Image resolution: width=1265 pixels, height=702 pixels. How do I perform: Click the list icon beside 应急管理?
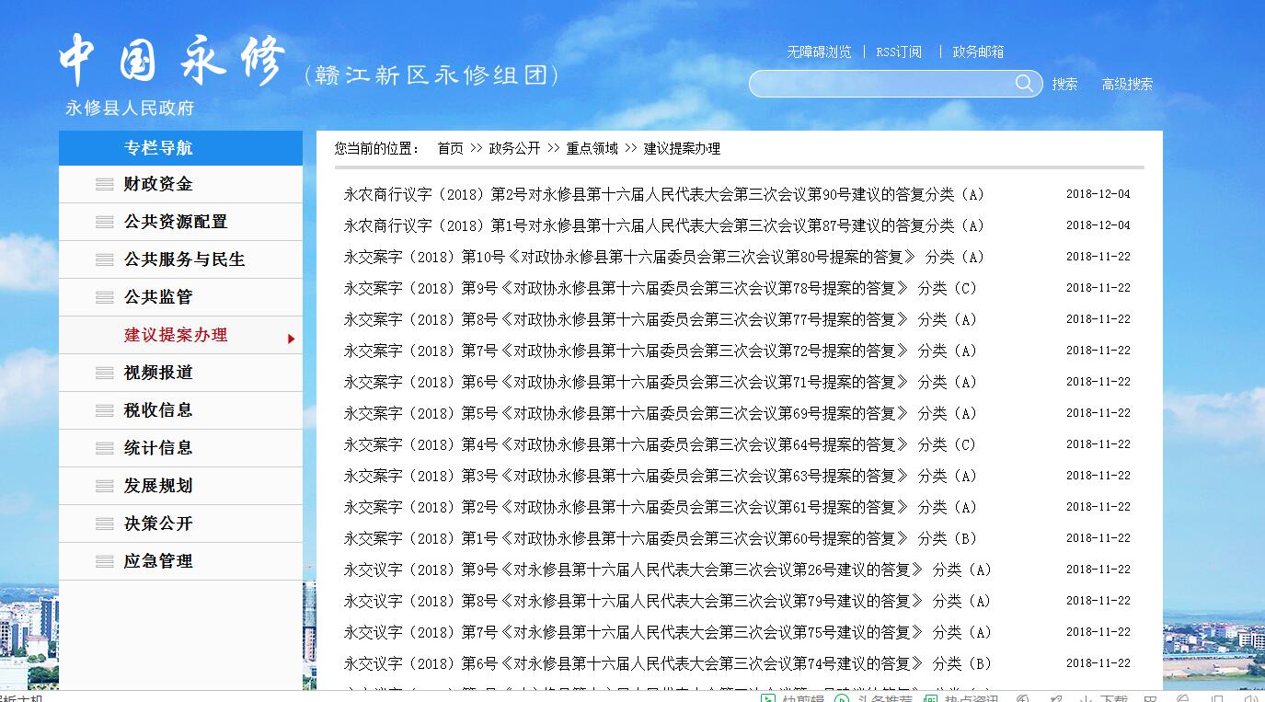tap(105, 562)
